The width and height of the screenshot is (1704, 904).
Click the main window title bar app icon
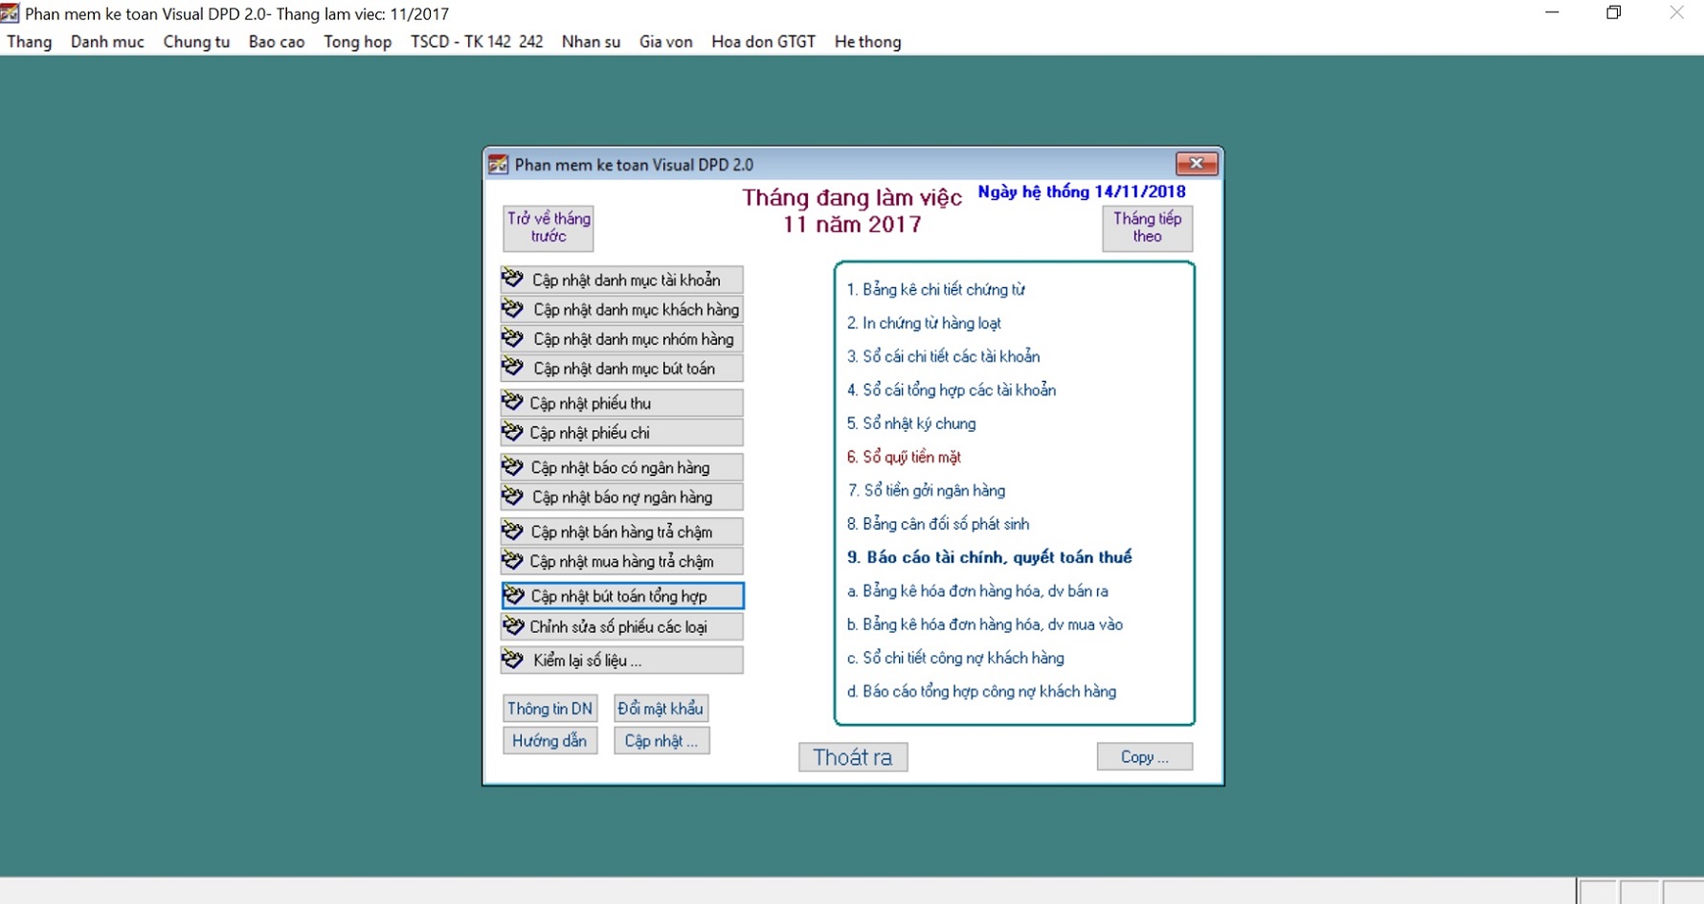click(10, 13)
